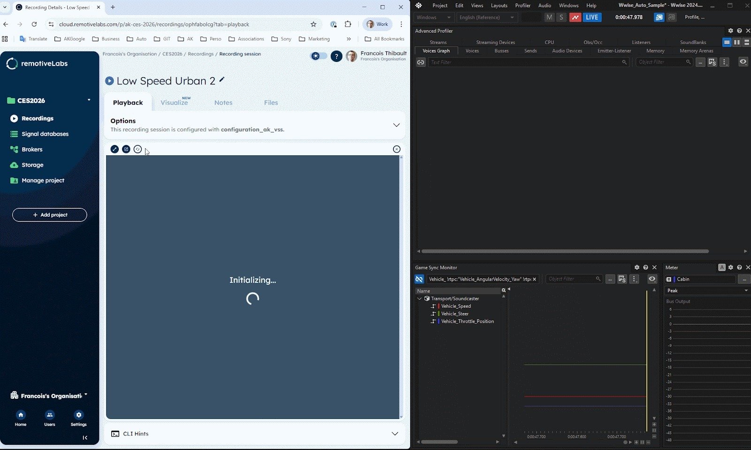Click the Storage icon in remotiveLabs sidebar
Image resolution: width=751 pixels, height=450 pixels.
[x=15, y=165]
